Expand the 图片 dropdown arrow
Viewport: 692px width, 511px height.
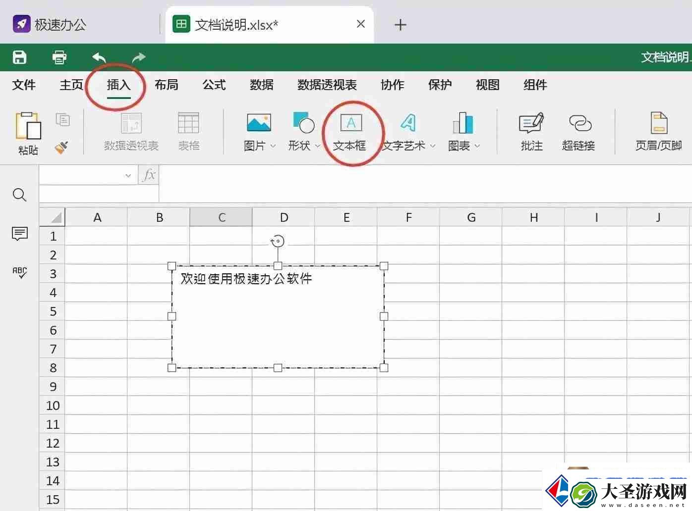[273, 146]
